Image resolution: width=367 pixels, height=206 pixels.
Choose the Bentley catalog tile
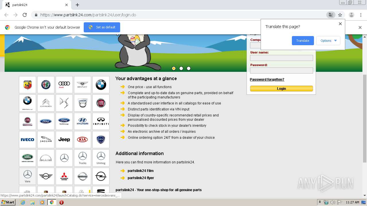click(83, 85)
